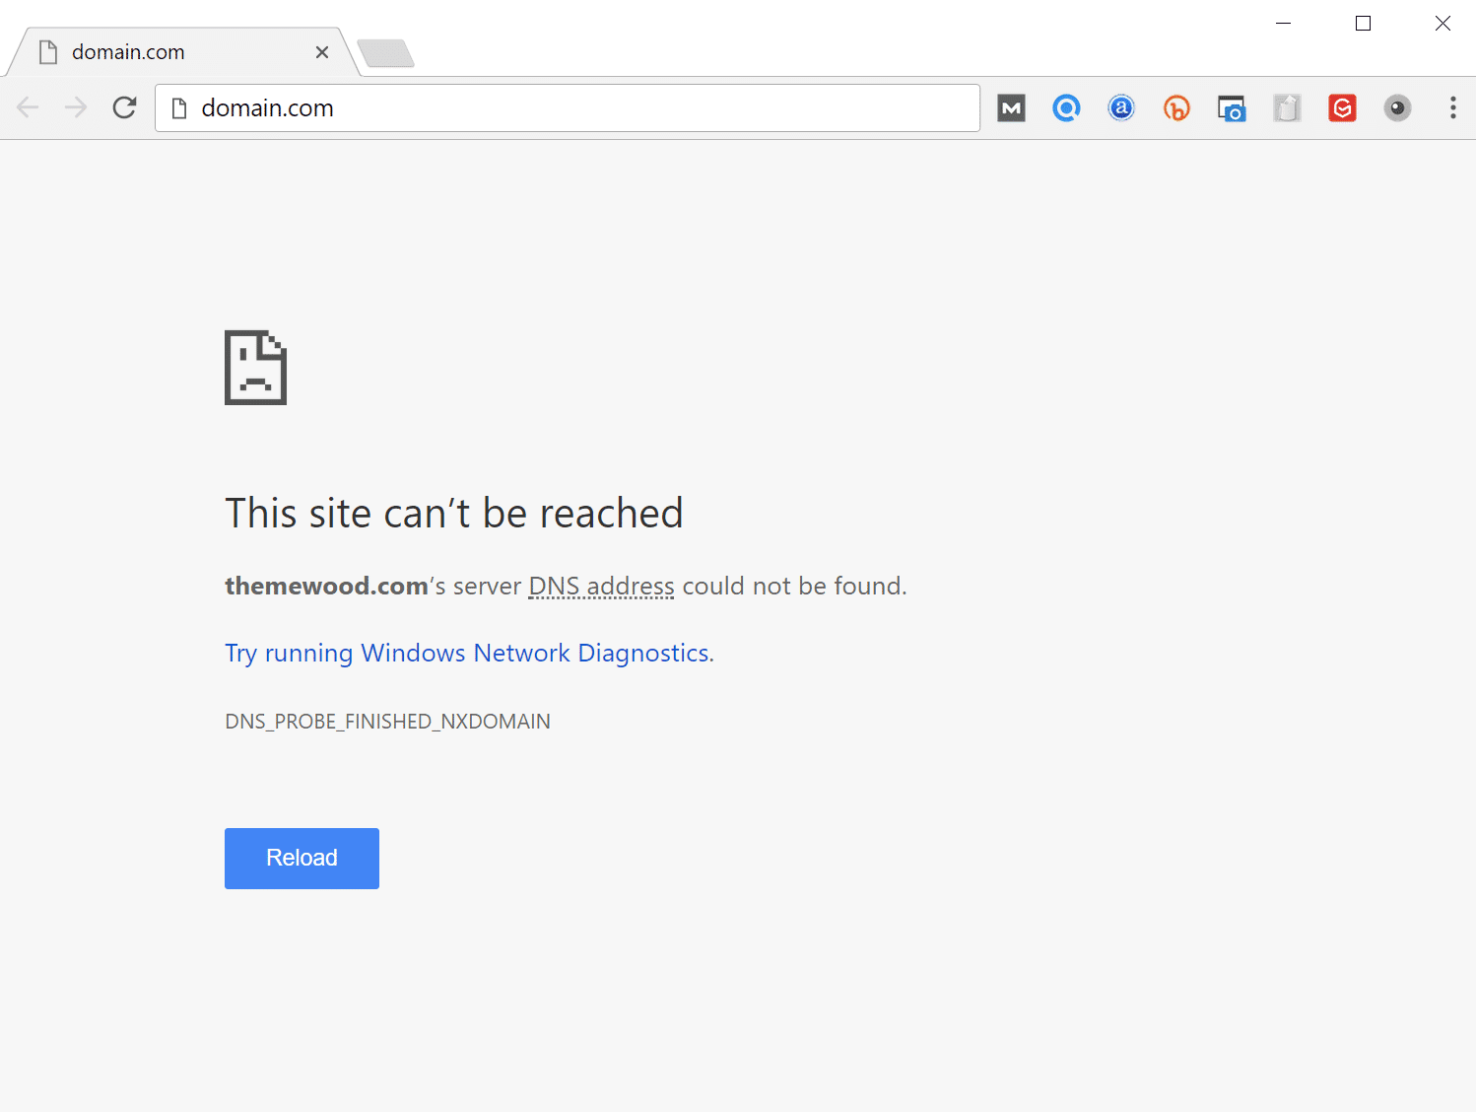Click the reload icon beside the address bar

[x=124, y=107]
